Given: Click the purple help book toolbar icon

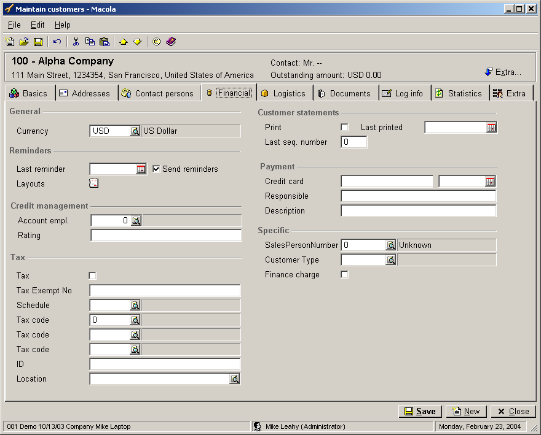Looking at the screenshot, I should (171, 42).
